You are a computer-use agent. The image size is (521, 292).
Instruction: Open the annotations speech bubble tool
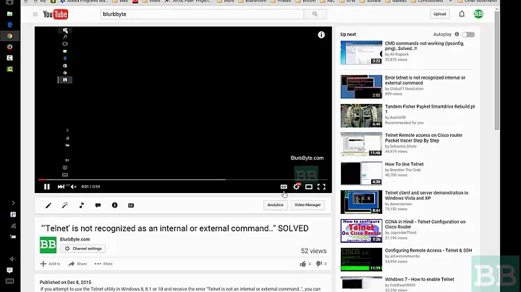[x=98, y=205]
